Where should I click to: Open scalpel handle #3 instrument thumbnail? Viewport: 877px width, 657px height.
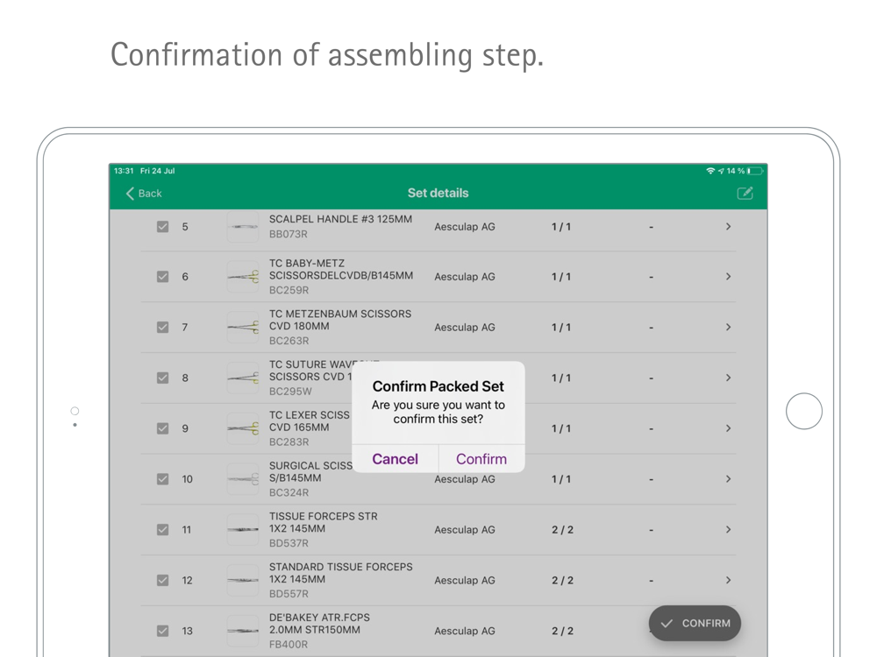click(243, 227)
